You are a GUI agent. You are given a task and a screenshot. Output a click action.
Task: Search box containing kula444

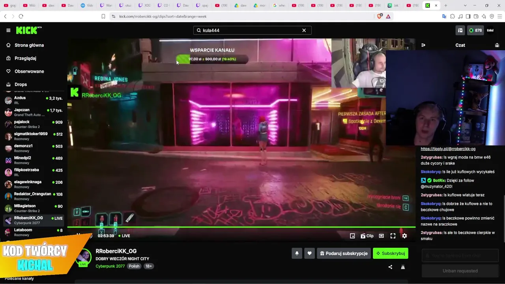252,30
